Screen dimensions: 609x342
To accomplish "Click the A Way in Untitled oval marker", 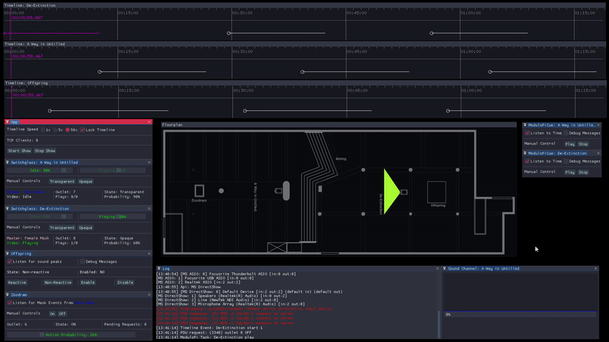I will 287,190.
